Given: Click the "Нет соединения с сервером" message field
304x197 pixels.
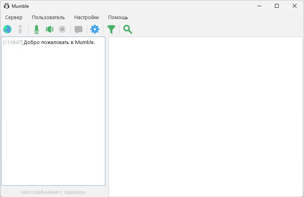Looking at the screenshot, I should (x=53, y=192).
